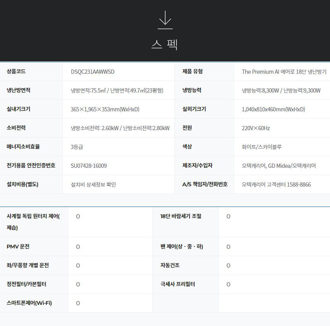Click the 제조자/수입자 label
Image resolution: width=330 pixels, height=326 pixels.
pyautogui.click(x=197, y=165)
